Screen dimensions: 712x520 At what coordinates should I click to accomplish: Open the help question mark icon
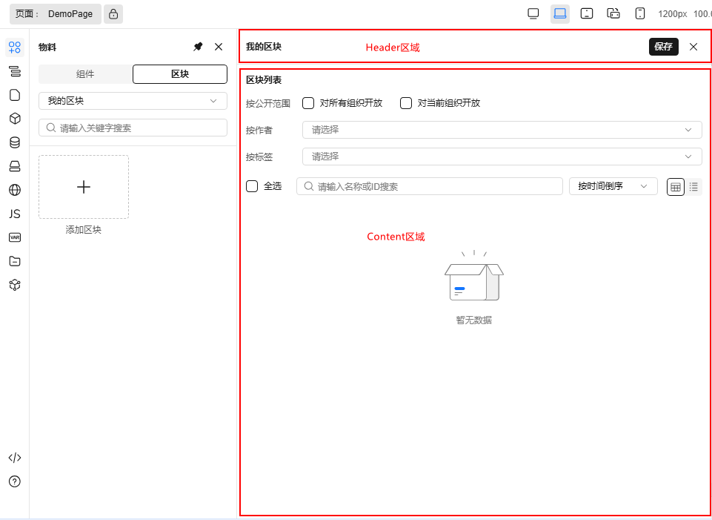[14, 481]
